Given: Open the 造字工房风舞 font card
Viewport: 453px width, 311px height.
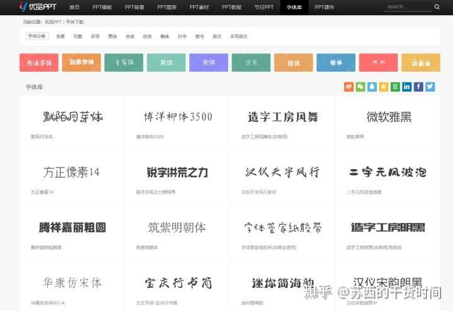Looking at the screenshot, I should (x=282, y=123).
